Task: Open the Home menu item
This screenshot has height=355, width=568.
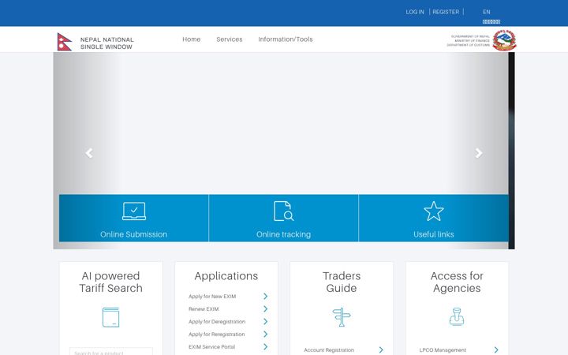Action: coord(191,39)
